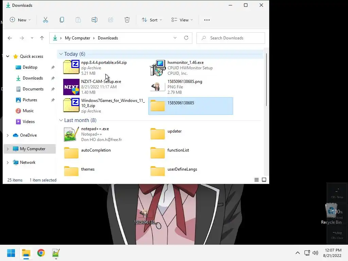
Task: Select the notepad++.exe application icon
Action: (x=71, y=134)
